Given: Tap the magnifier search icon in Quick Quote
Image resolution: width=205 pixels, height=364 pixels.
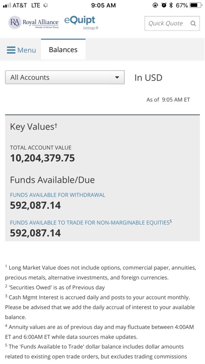Looking at the screenshot, I should [x=193, y=23].
